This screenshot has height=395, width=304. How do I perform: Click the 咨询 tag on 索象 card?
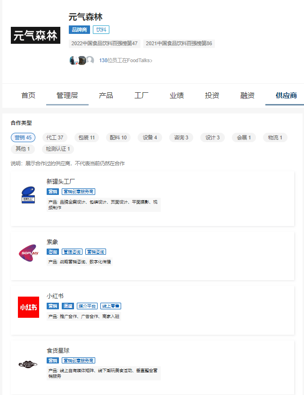[53, 252]
